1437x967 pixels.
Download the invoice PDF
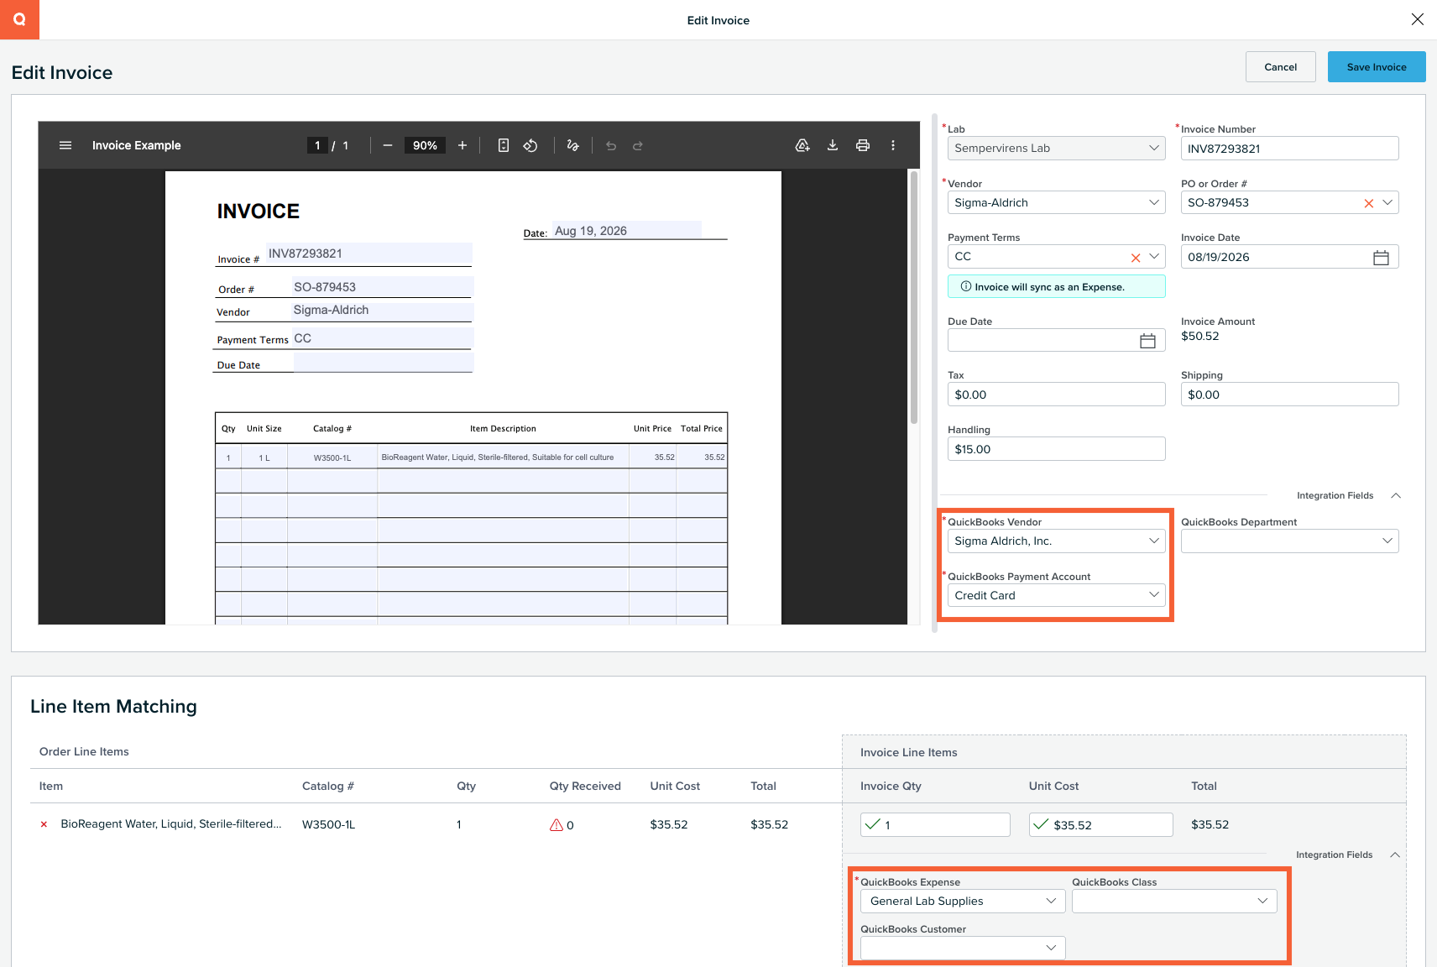pyautogui.click(x=833, y=145)
